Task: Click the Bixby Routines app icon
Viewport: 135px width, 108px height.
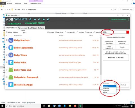Action: (x=11, y=40)
